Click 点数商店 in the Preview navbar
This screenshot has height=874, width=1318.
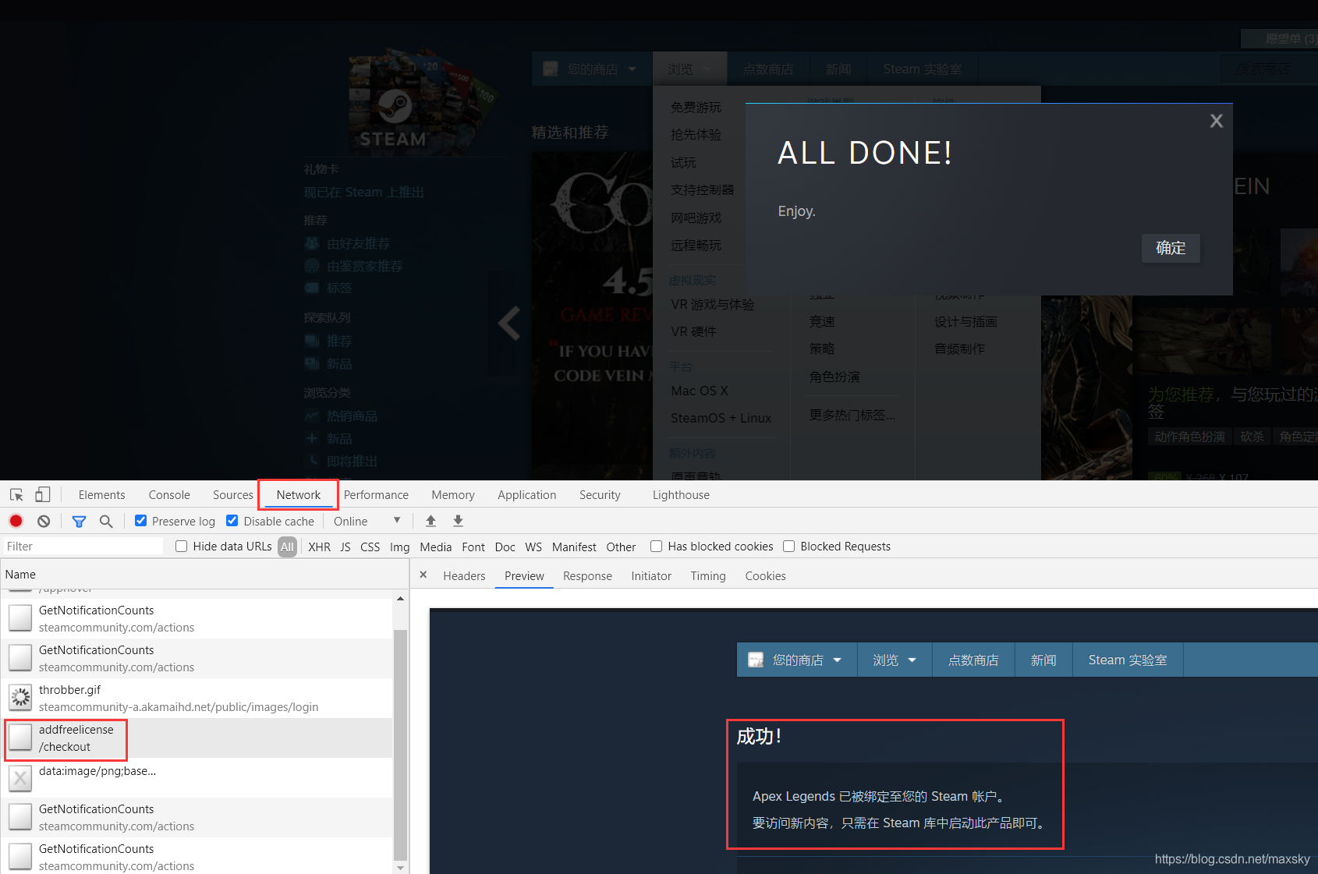pos(973,660)
